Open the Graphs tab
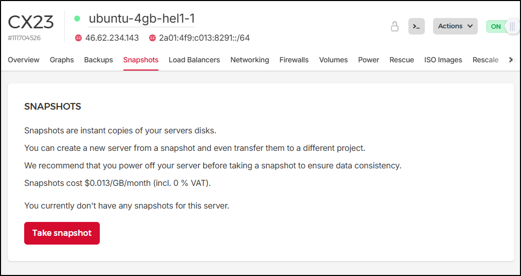This screenshot has height=276, width=521. click(62, 60)
